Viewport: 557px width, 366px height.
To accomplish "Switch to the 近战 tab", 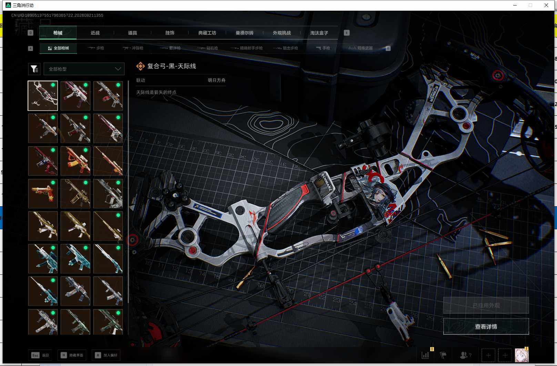I will [x=95, y=33].
